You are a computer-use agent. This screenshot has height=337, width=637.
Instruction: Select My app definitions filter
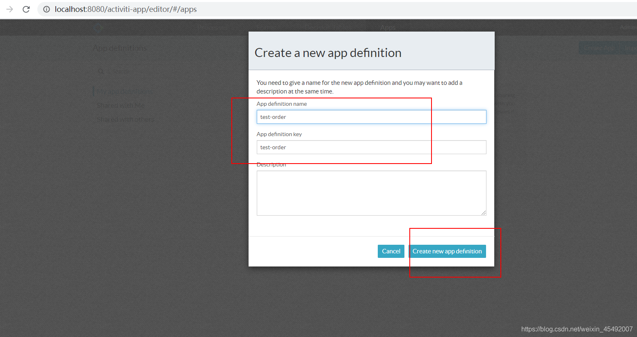click(125, 91)
